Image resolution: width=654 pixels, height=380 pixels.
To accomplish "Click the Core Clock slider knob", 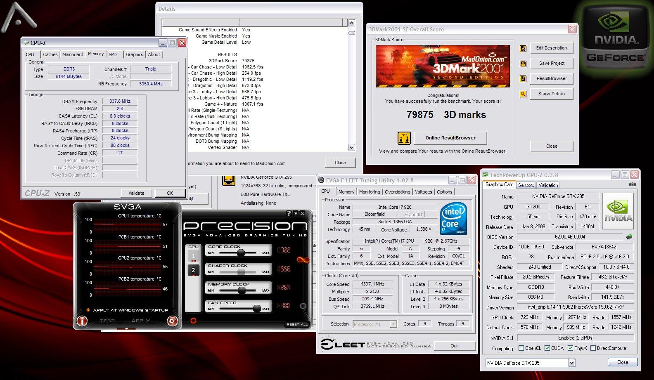I will (241, 253).
